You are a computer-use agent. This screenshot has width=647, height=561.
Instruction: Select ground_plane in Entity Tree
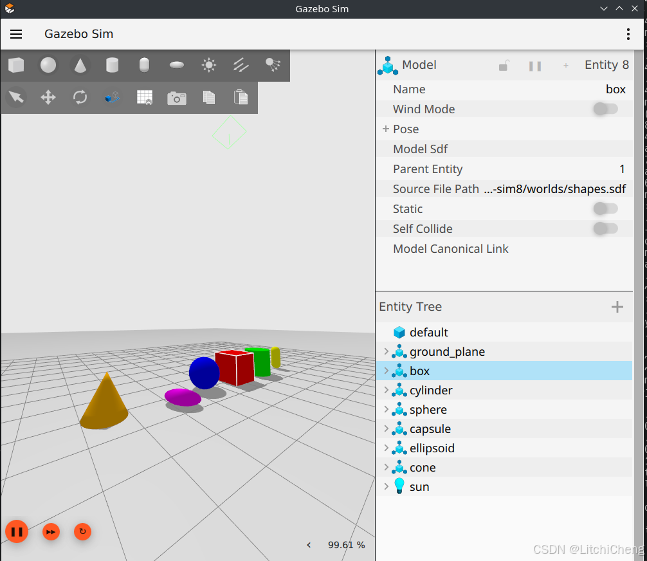pos(504,352)
